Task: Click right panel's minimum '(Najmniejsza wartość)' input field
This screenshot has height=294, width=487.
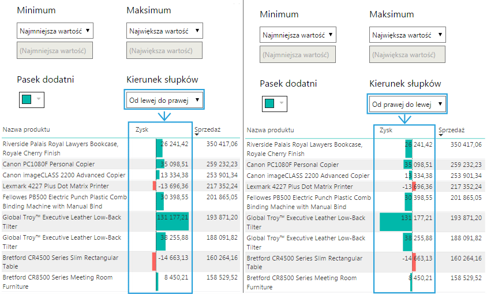Action: [298, 55]
